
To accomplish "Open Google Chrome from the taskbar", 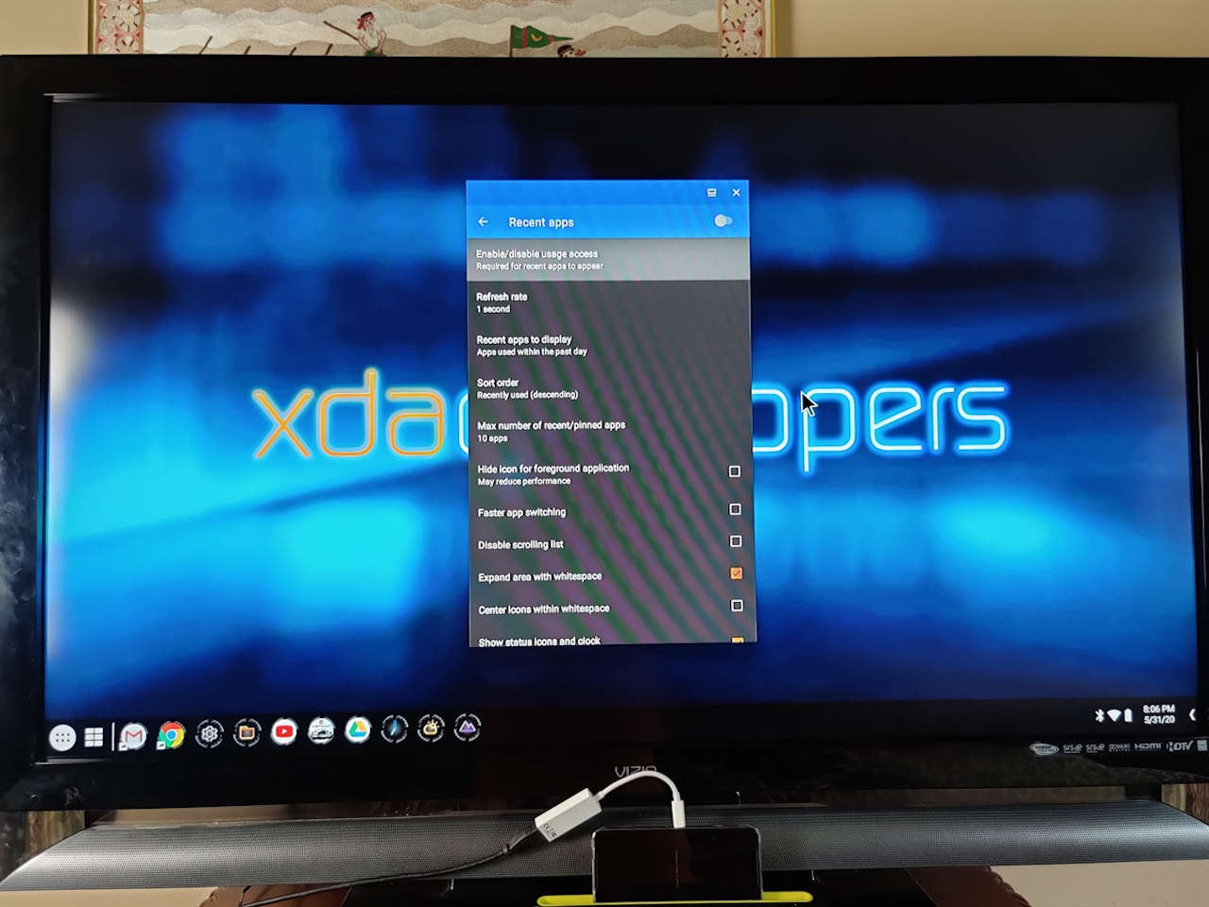I will point(171,735).
